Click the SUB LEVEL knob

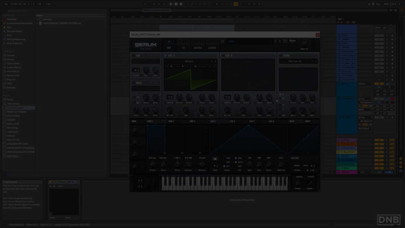pyautogui.click(x=155, y=70)
